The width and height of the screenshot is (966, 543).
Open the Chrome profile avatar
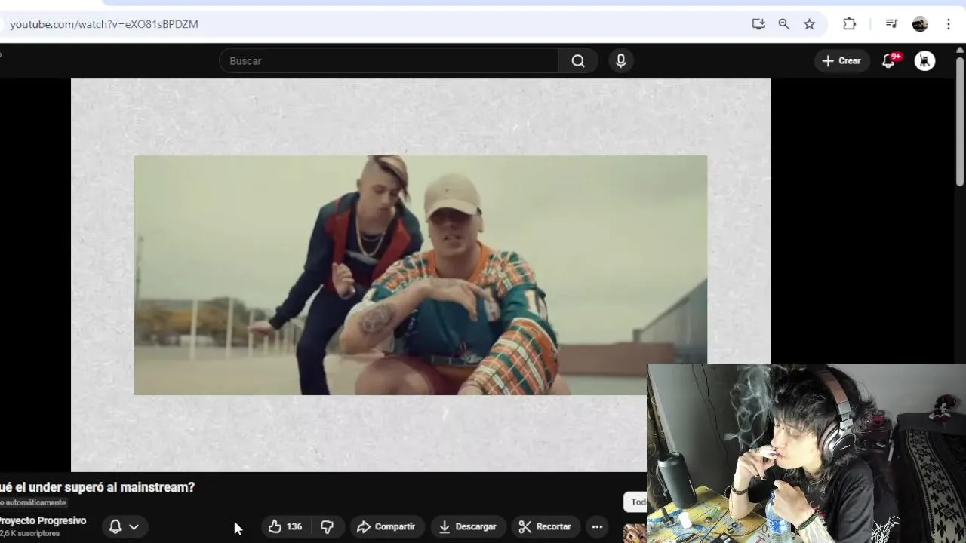(x=920, y=24)
